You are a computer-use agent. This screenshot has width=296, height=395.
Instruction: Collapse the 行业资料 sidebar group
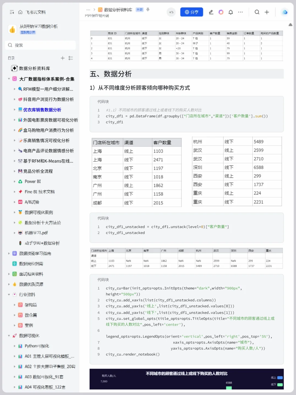(x=9, y=295)
